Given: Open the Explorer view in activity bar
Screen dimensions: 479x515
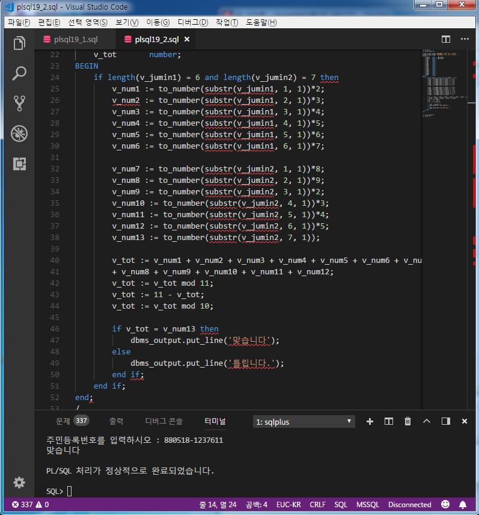Looking at the screenshot, I should tap(19, 43).
